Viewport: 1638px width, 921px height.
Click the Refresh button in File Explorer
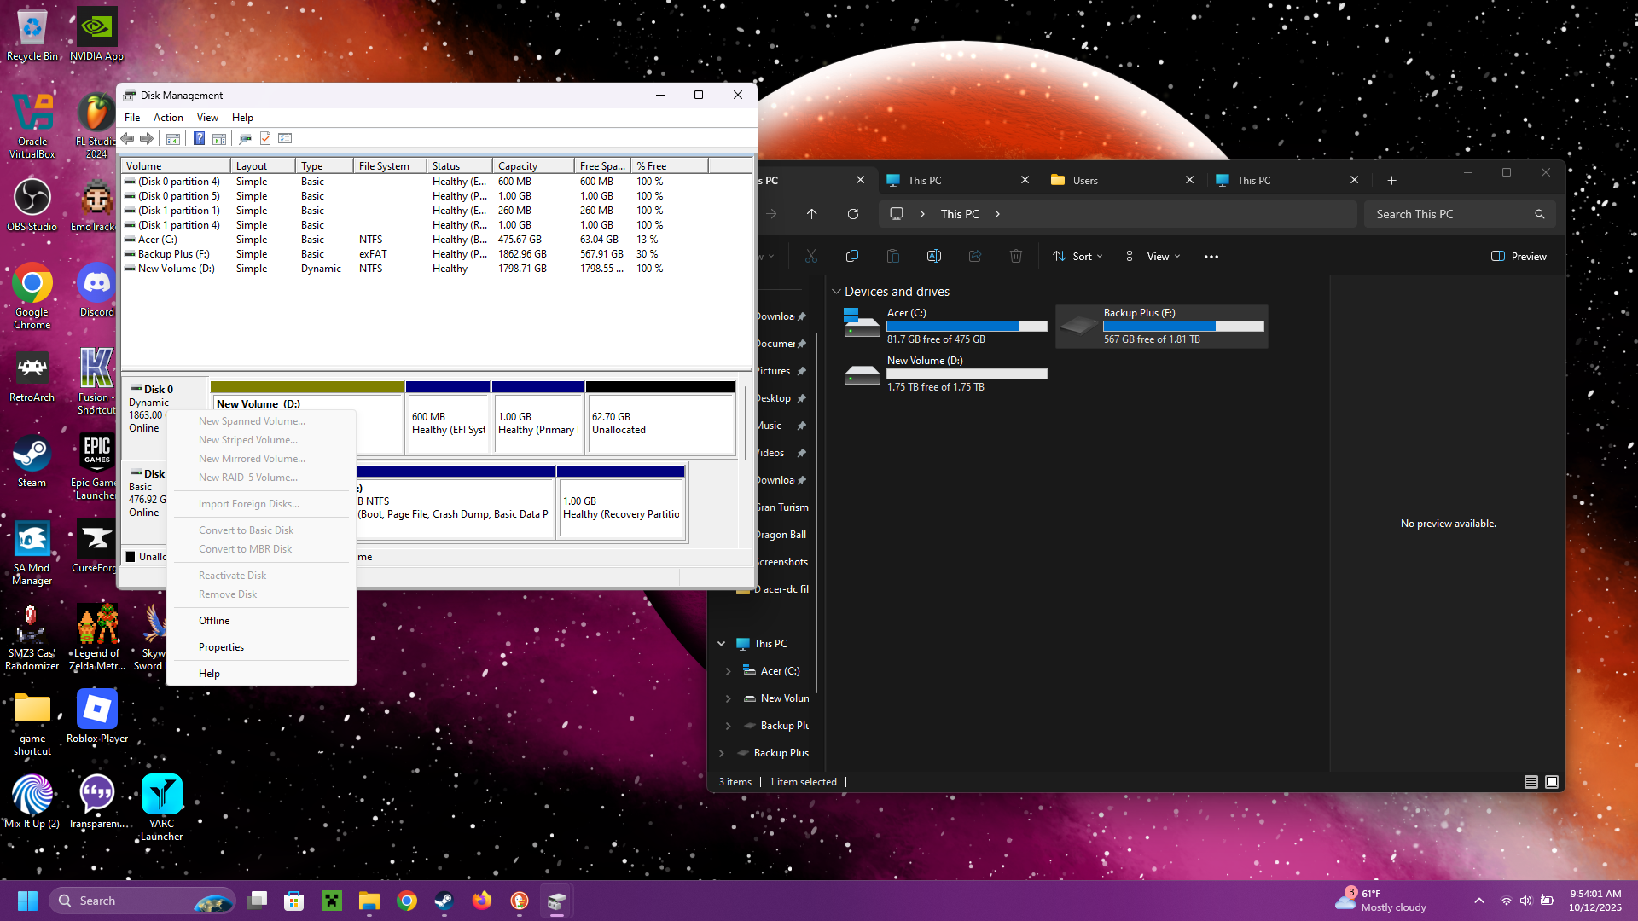(x=852, y=214)
